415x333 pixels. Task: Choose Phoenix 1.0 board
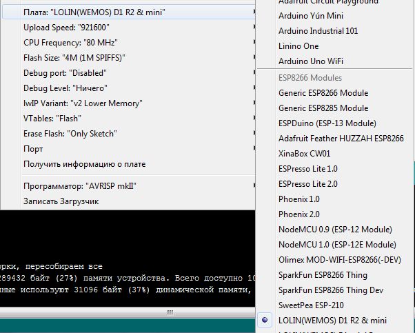pyautogui.click(x=335, y=199)
